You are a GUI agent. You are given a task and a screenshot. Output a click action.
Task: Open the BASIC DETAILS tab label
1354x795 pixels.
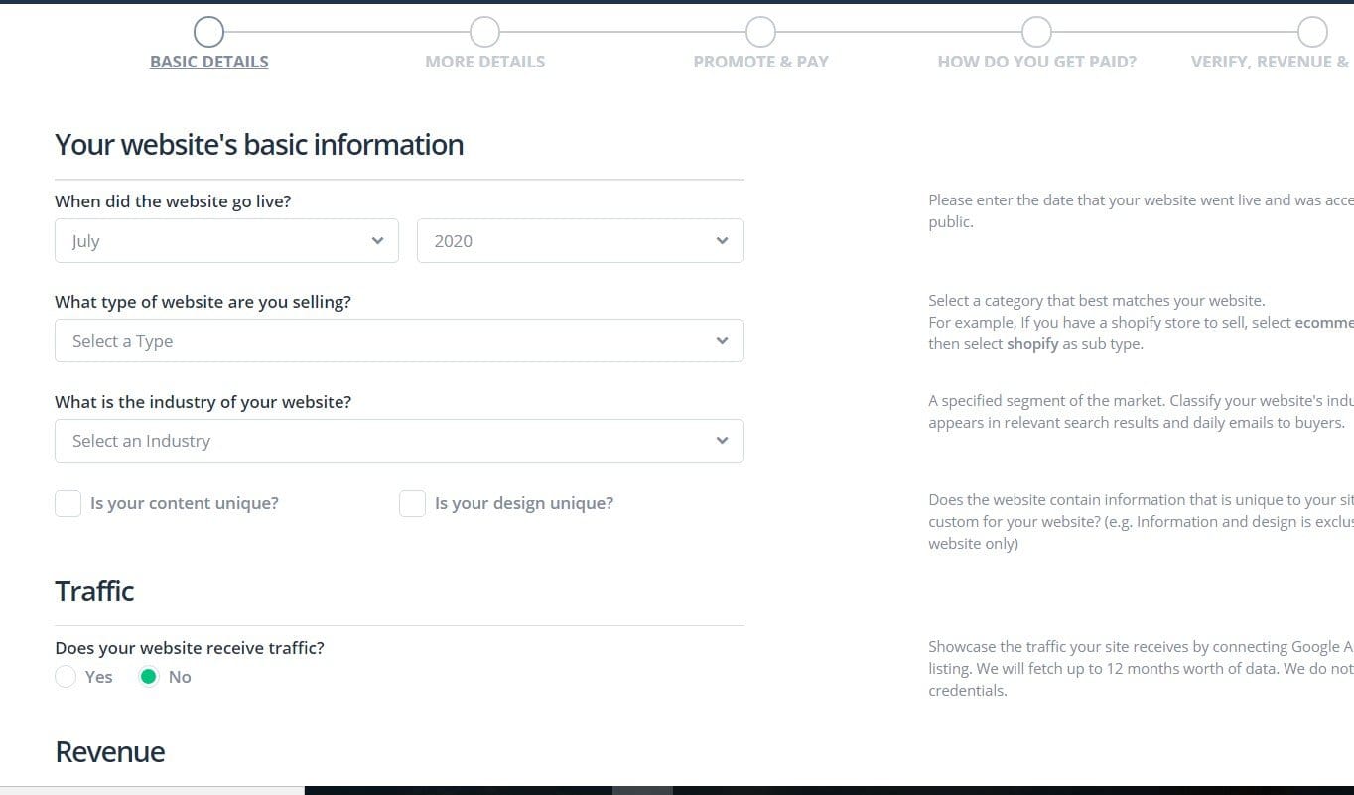[209, 62]
